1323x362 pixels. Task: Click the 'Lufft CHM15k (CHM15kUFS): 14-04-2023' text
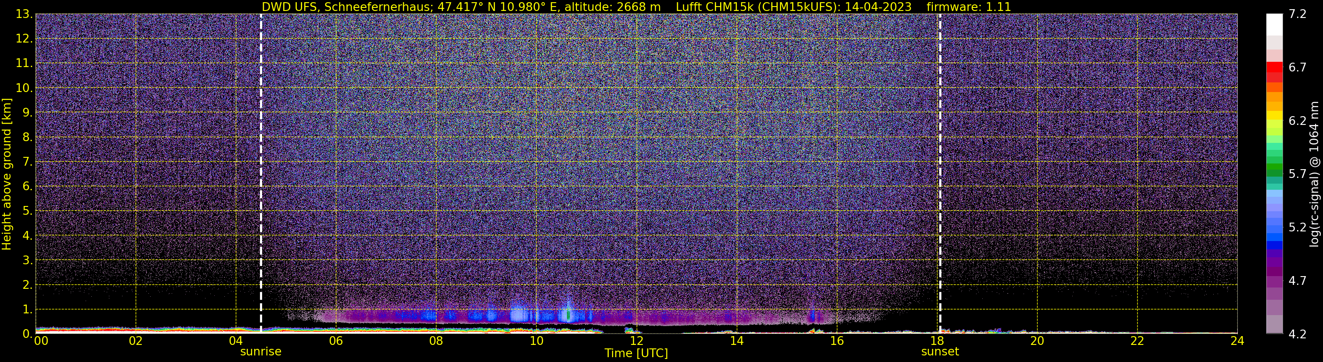[x=793, y=7]
